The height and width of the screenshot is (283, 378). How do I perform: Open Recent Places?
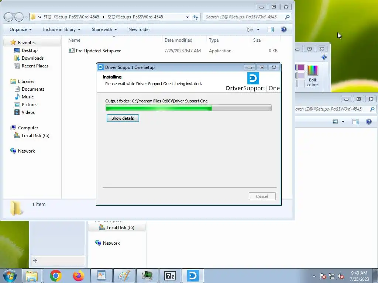(x=35, y=66)
